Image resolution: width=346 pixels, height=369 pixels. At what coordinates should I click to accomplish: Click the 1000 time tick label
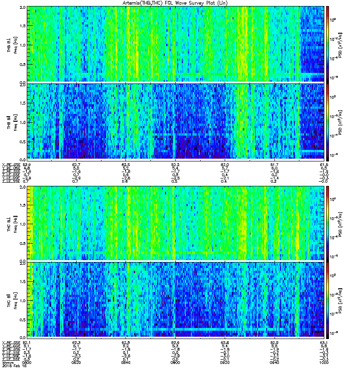point(324,363)
